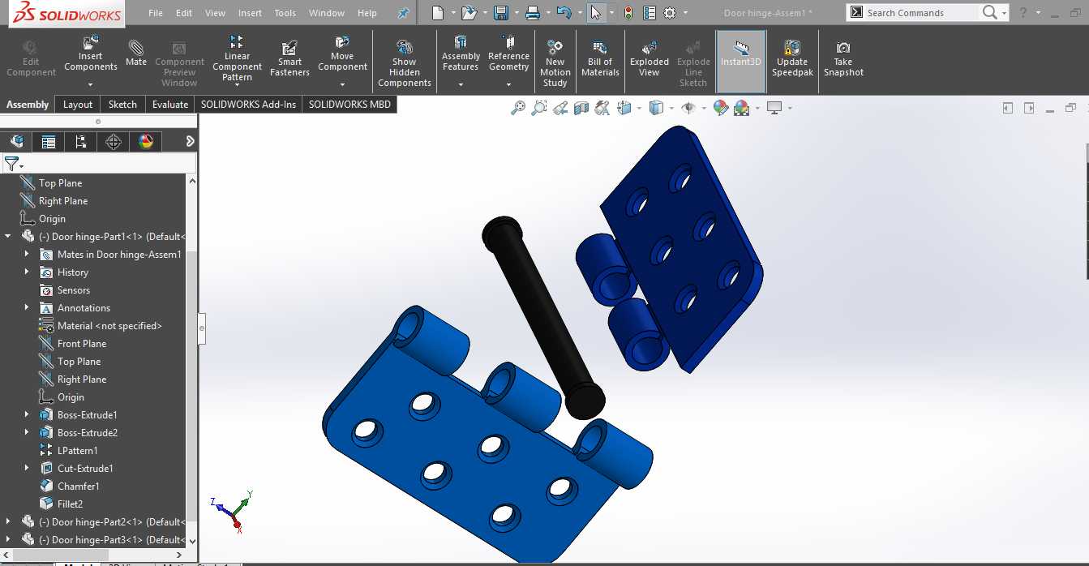Click Zoom to Area icon
This screenshot has width=1089, height=566.
click(538, 108)
